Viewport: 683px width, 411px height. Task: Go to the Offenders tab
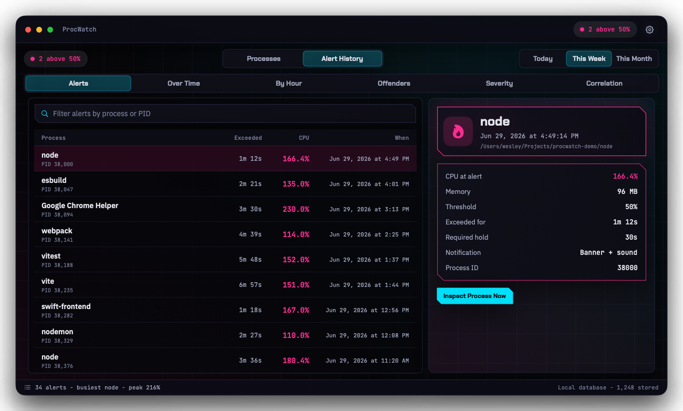(x=394, y=83)
